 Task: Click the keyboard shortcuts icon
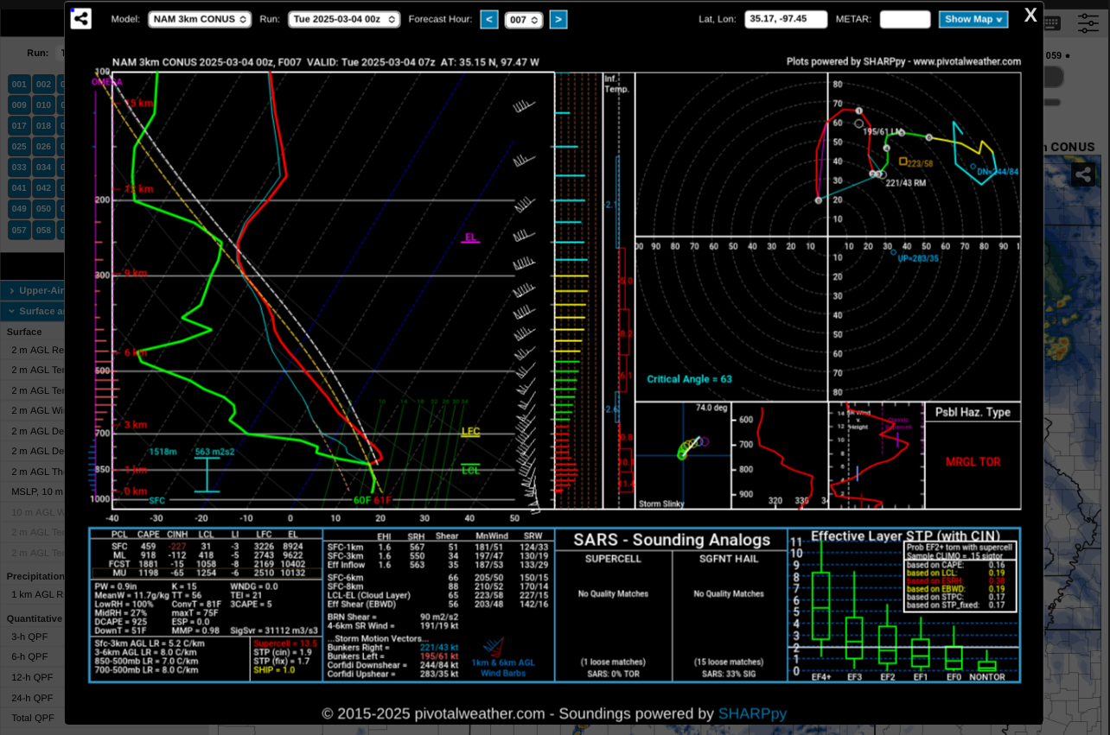[x=1052, y=23]
